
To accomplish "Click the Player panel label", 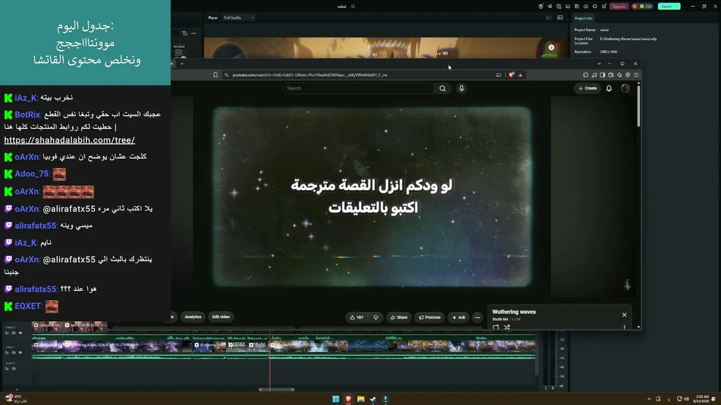I will point(213,17).
